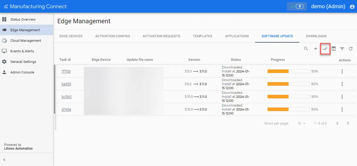Switch to the Activation Configs tab
The height and width of the screenshot is (166, 357).
pos(113,36)
